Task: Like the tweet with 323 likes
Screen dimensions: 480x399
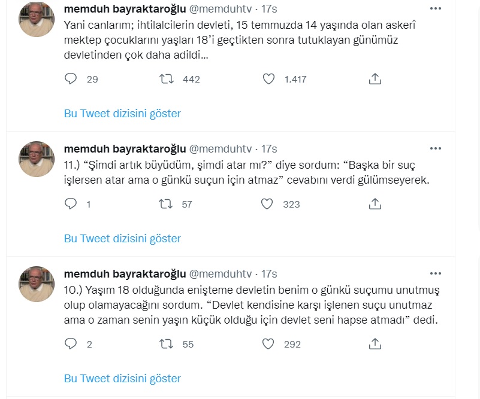Action: pyautogui.click(x=267, y=204)
